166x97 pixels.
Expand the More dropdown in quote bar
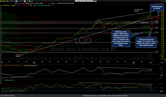click(x=54, y=3)
